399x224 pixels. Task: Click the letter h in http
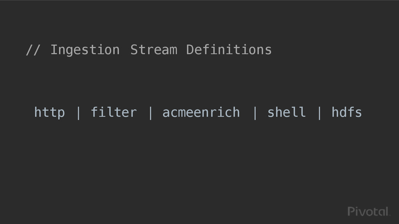point(38,112)
